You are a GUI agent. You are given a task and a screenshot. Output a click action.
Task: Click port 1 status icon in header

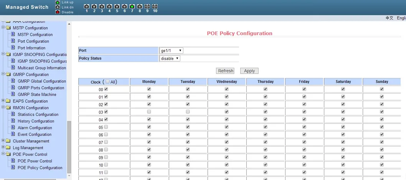point(86,6)
